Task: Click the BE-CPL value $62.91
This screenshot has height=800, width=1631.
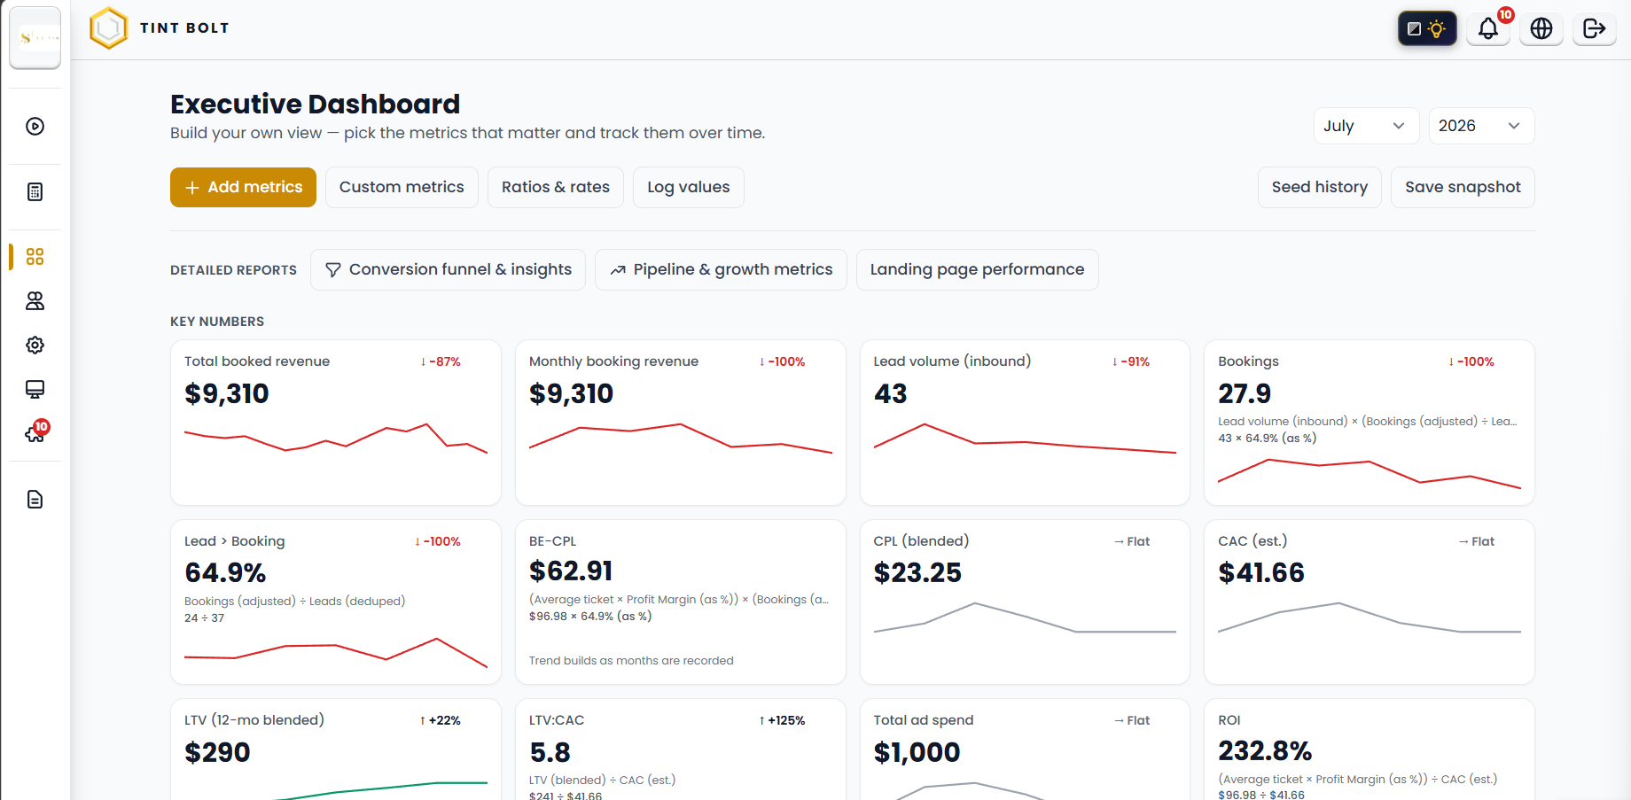Action: [571, 571]
